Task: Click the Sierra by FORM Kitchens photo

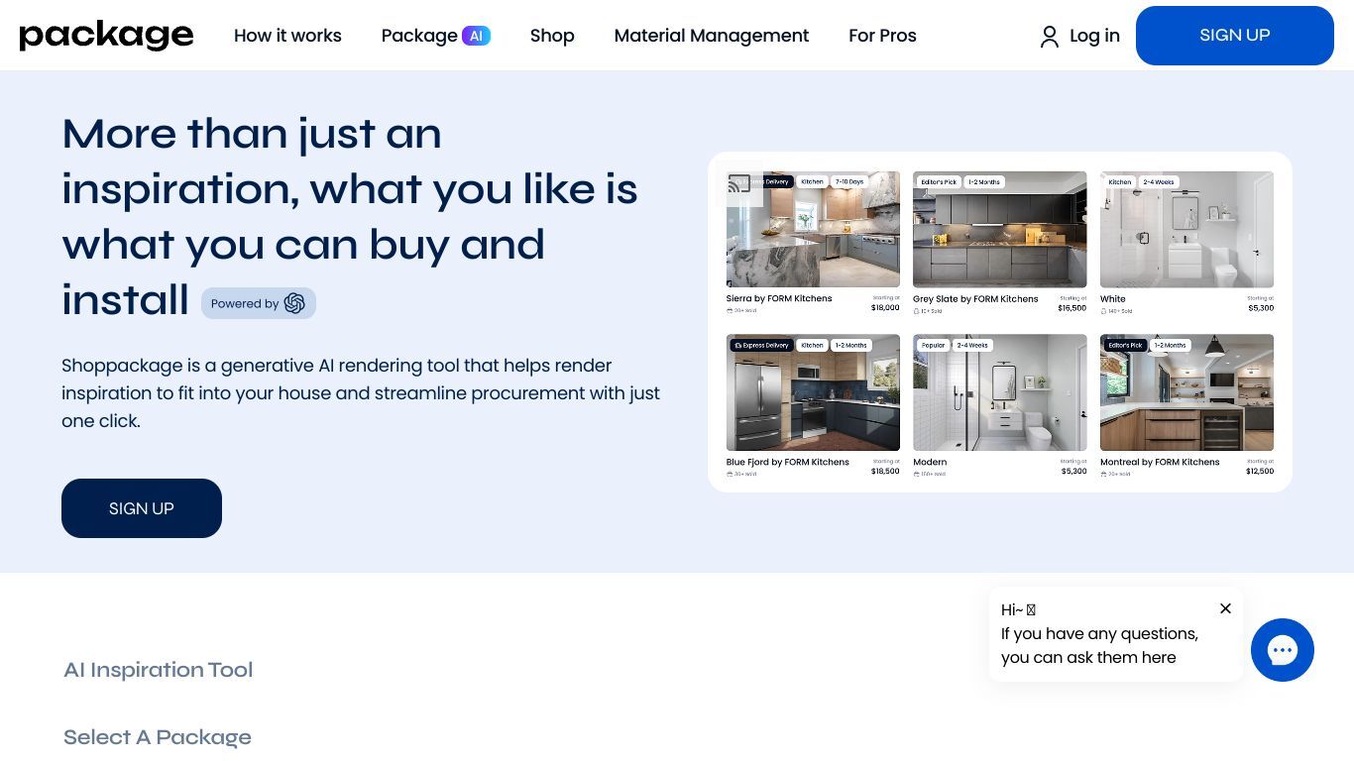Action: 813,230
